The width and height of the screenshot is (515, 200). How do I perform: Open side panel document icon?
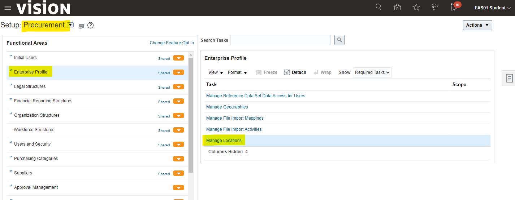click(509, 78)
